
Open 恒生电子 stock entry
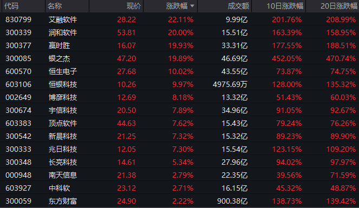(x=180, y=71)
